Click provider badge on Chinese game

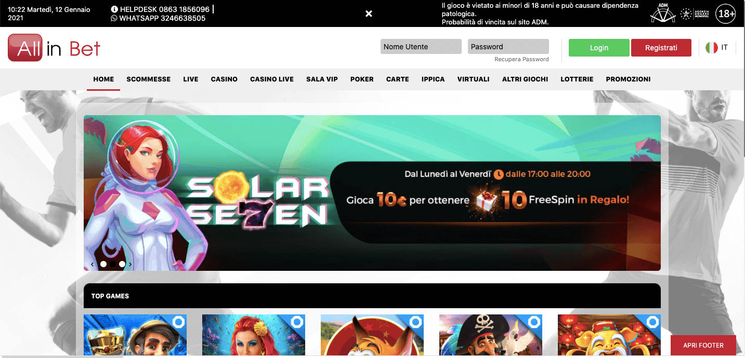coord(652,322)
